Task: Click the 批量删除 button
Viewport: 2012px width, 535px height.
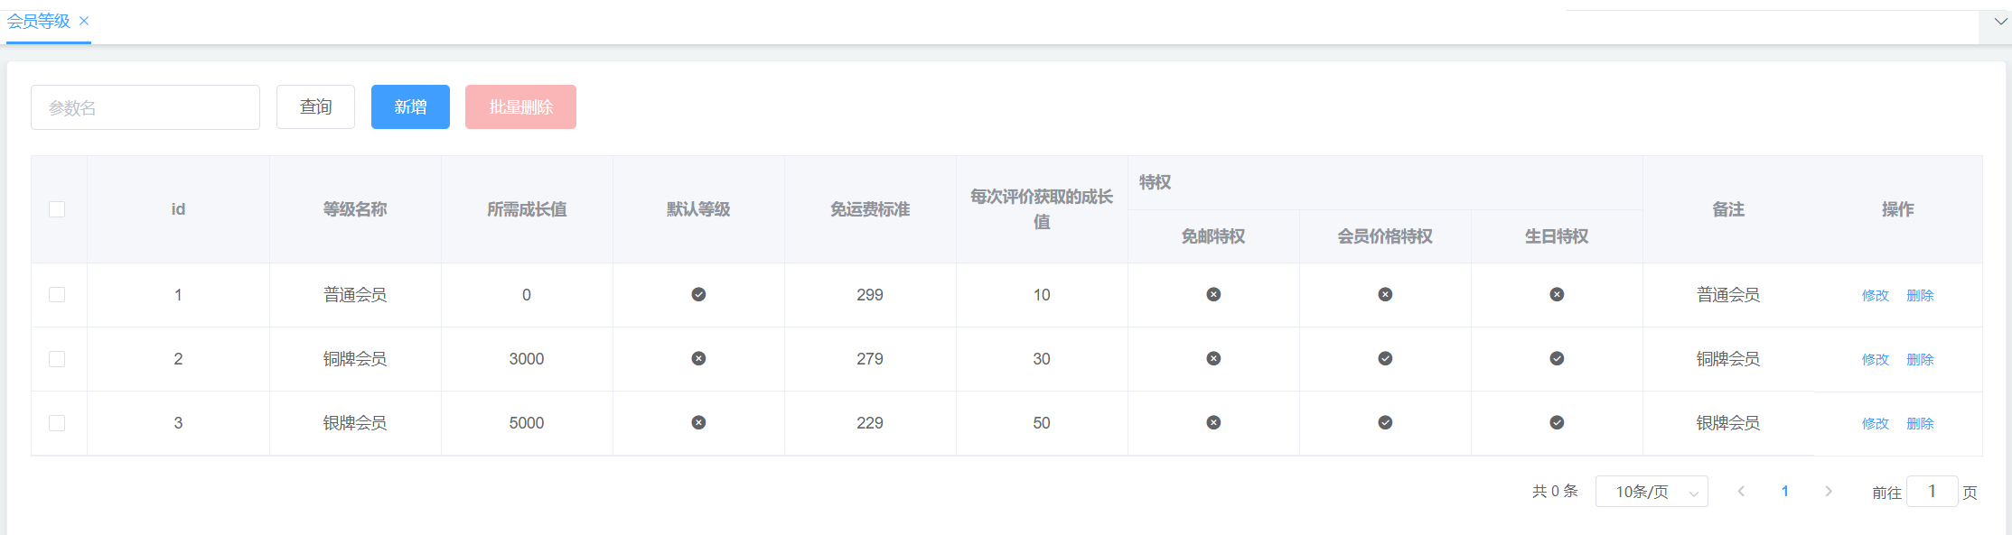Action: [520, 107]
